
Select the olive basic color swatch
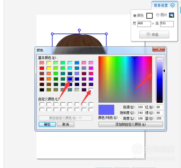49,90
